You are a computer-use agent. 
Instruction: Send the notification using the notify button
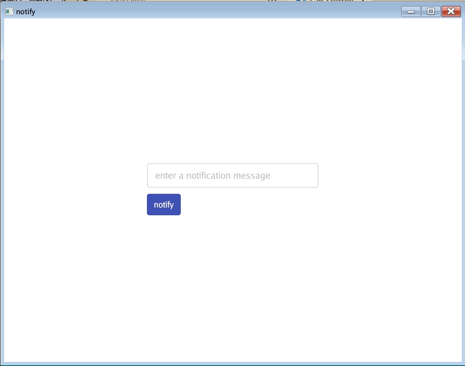click(163, 204)
